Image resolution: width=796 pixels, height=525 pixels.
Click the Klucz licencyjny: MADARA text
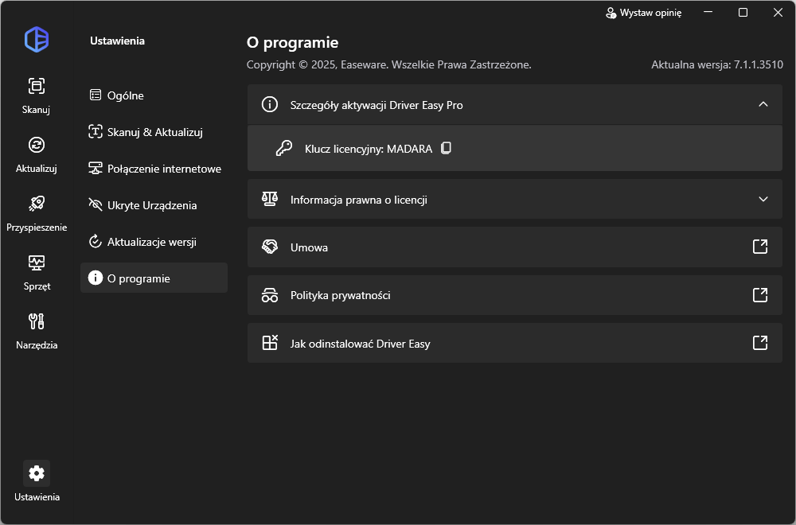[369, 149]
